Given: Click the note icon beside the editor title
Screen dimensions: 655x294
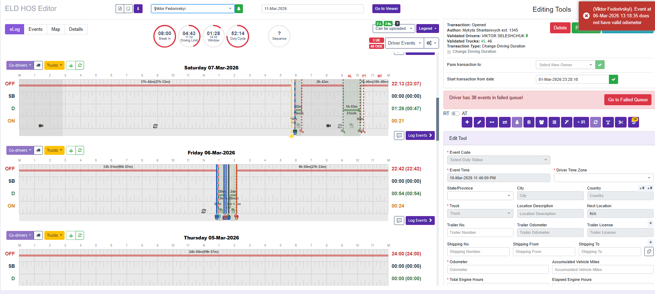Looking at the screenshot, I should point(128,9).
